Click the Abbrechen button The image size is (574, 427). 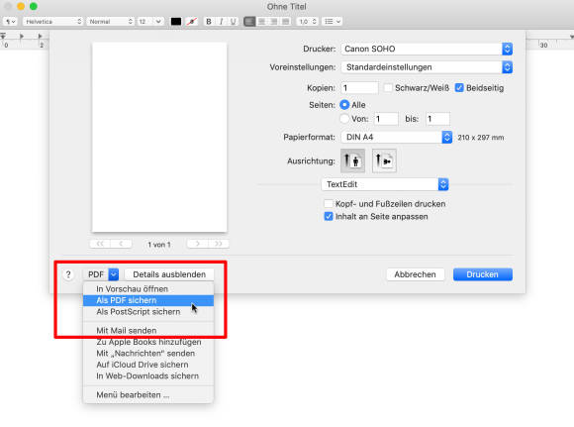tap(415, 274)
